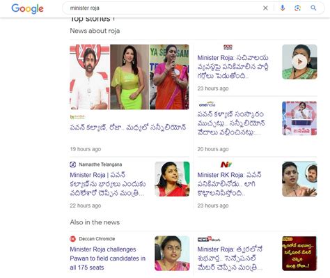Open the large three-person collage story image

129,77
